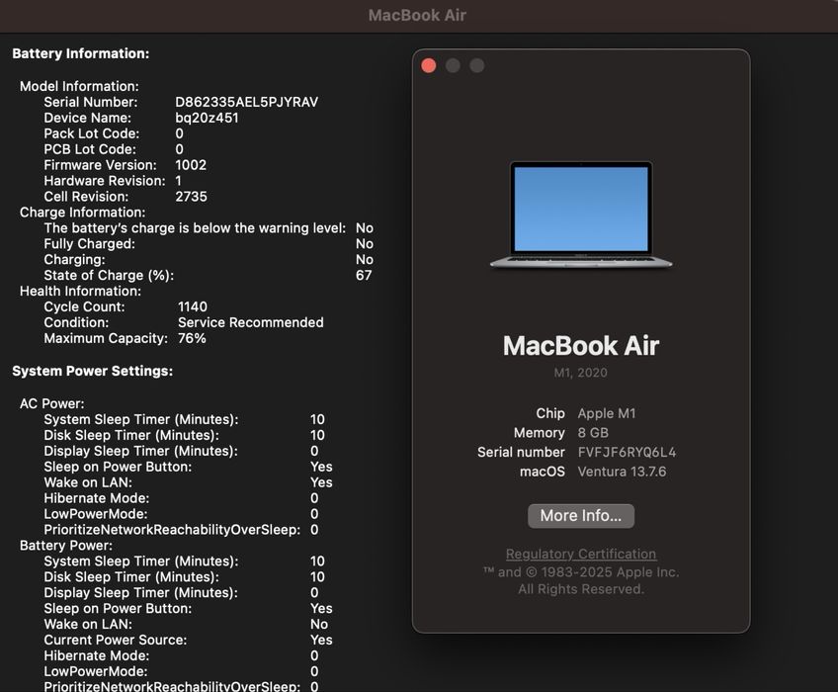The image size is (838, 692).
Task: Click the copyright 1983-2025 Apple Inc. text
Action: tap(581, 572)
